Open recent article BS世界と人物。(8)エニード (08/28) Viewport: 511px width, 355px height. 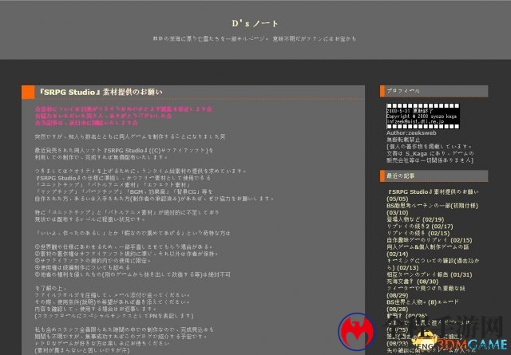[x=422, y=306]
